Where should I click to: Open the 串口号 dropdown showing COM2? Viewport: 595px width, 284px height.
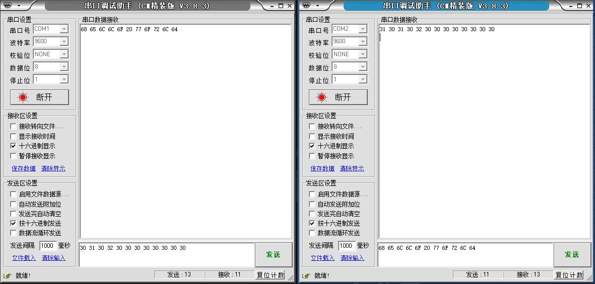pos(363,29)
